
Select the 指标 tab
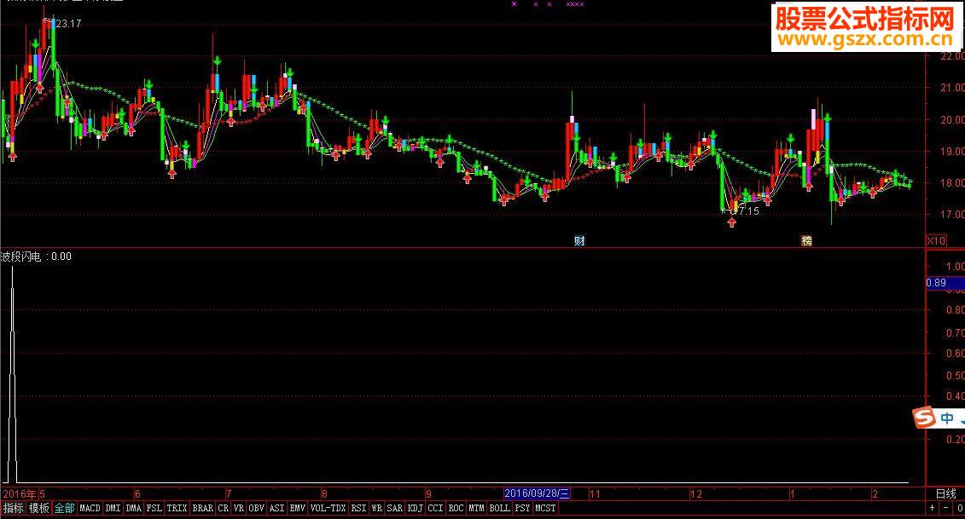pyautogui.click(x=14, y=509)
